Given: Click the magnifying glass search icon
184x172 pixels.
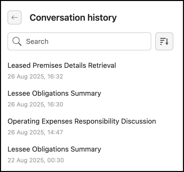Looking at the screenshot, I should click(17, 41).
